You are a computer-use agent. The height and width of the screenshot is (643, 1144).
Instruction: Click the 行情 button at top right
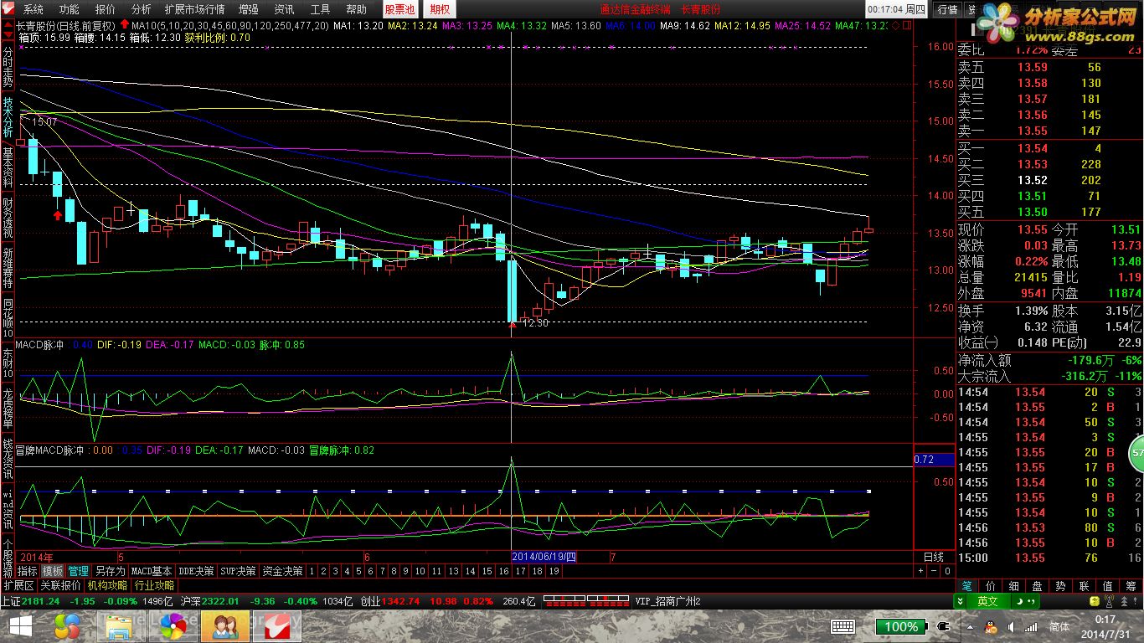click(x=947, y=9)
